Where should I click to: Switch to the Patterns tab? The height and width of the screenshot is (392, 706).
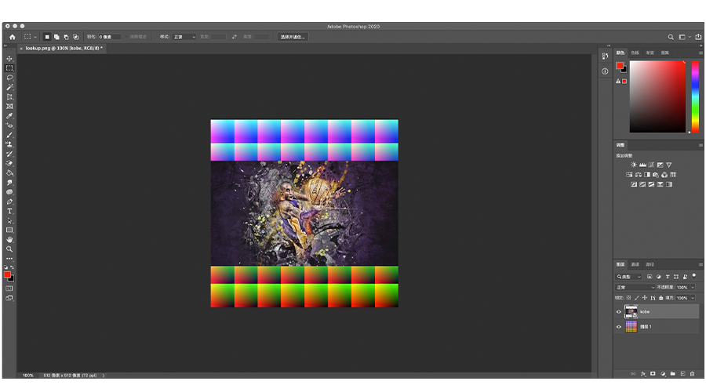click(x=664, y=53)
